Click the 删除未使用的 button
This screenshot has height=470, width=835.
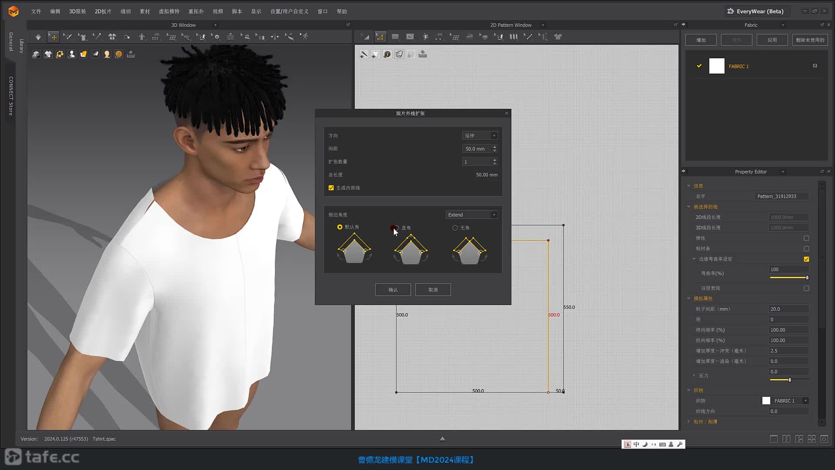(x=810, y=40)
